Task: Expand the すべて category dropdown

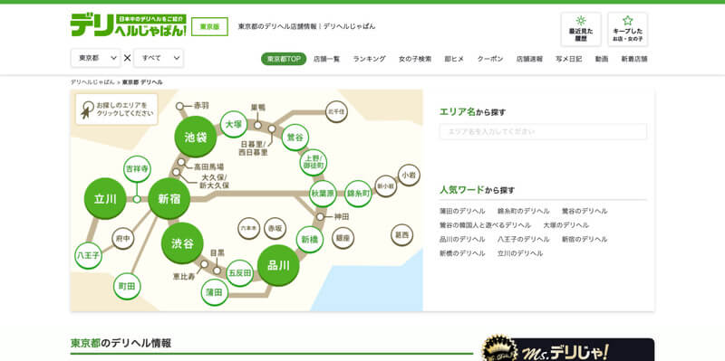Action: point(159,58)
